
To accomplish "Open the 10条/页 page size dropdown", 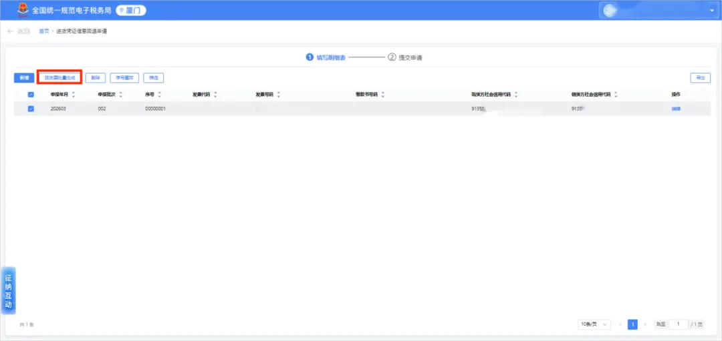I will [594, 324].
